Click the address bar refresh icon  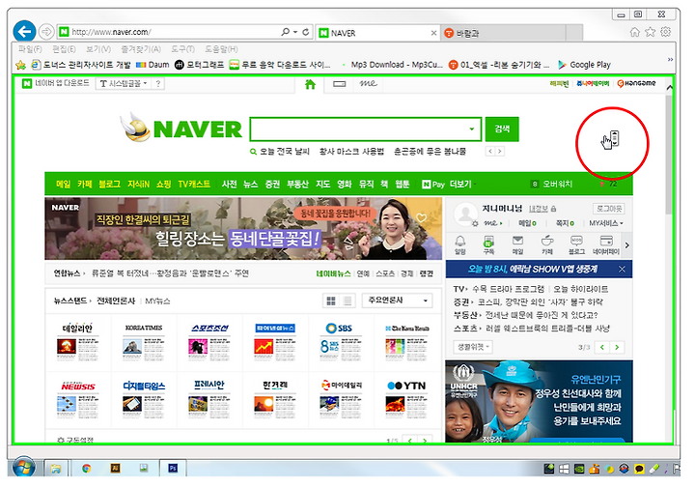click(x=305, y=32)
